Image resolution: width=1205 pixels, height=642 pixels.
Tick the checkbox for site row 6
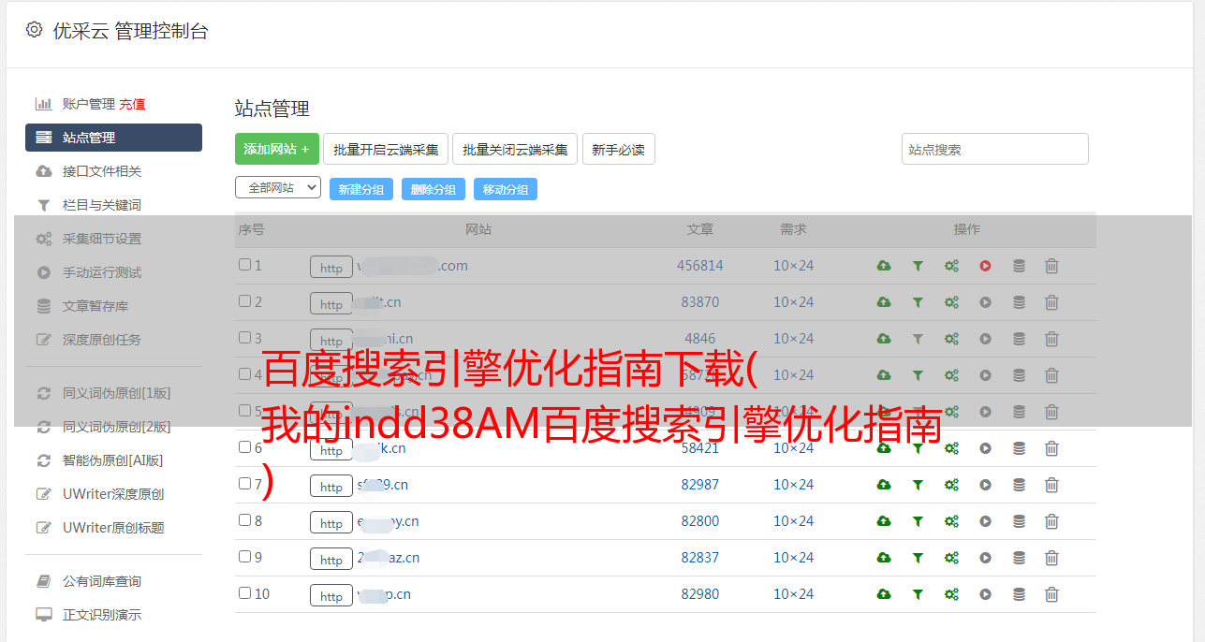244,447
